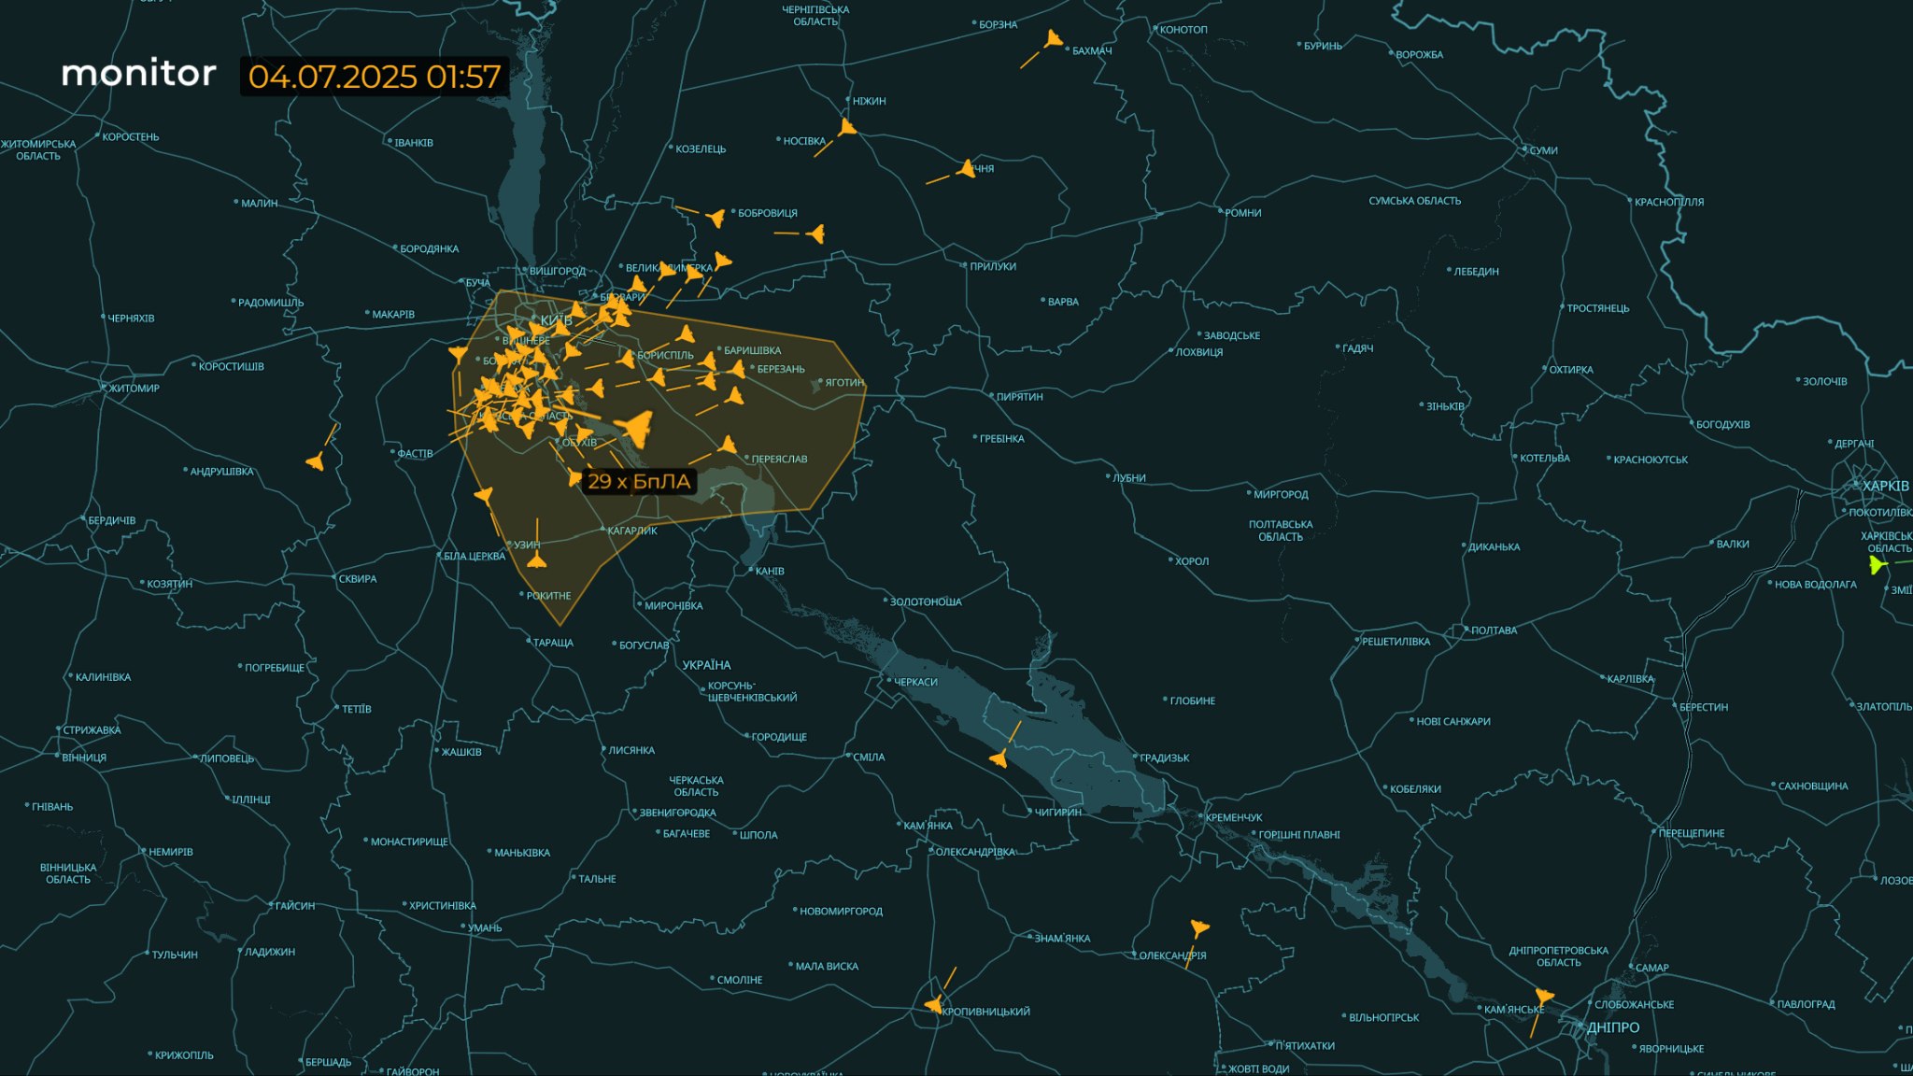Click the drone icon near Кропивницький

click(x=933, y=1004)
